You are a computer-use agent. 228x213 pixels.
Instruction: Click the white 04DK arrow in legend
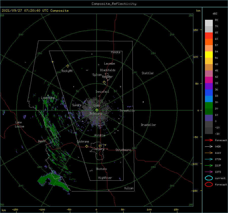[x=209, y=146]
